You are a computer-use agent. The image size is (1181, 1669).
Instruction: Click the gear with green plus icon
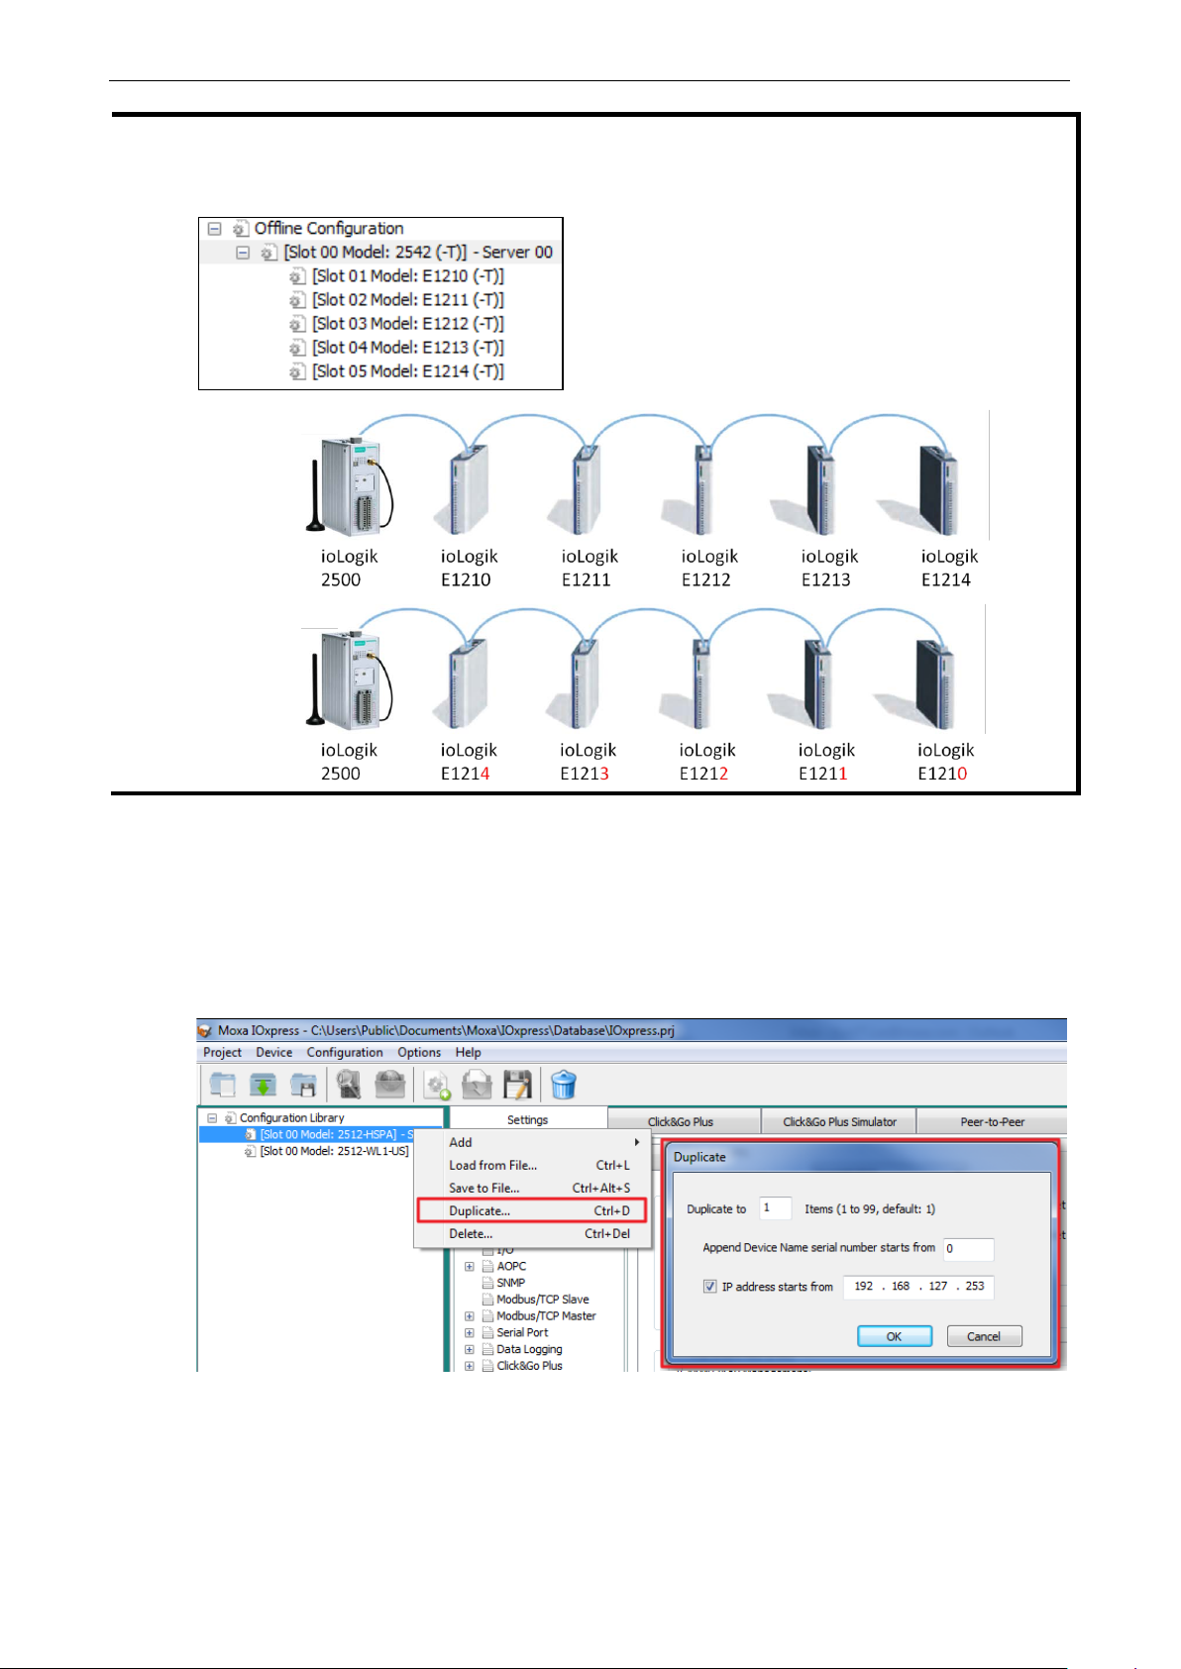tap(437, 1086)
